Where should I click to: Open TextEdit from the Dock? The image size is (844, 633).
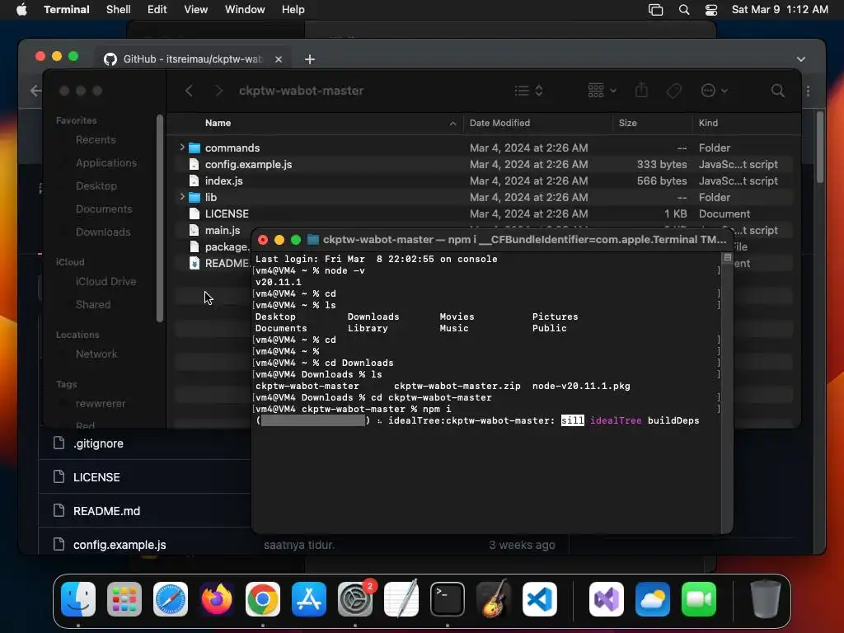point(401,599)
